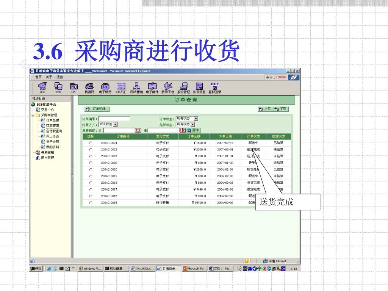Click the 下页 next page button
388x291 pixels.
[x=281, y=109]
